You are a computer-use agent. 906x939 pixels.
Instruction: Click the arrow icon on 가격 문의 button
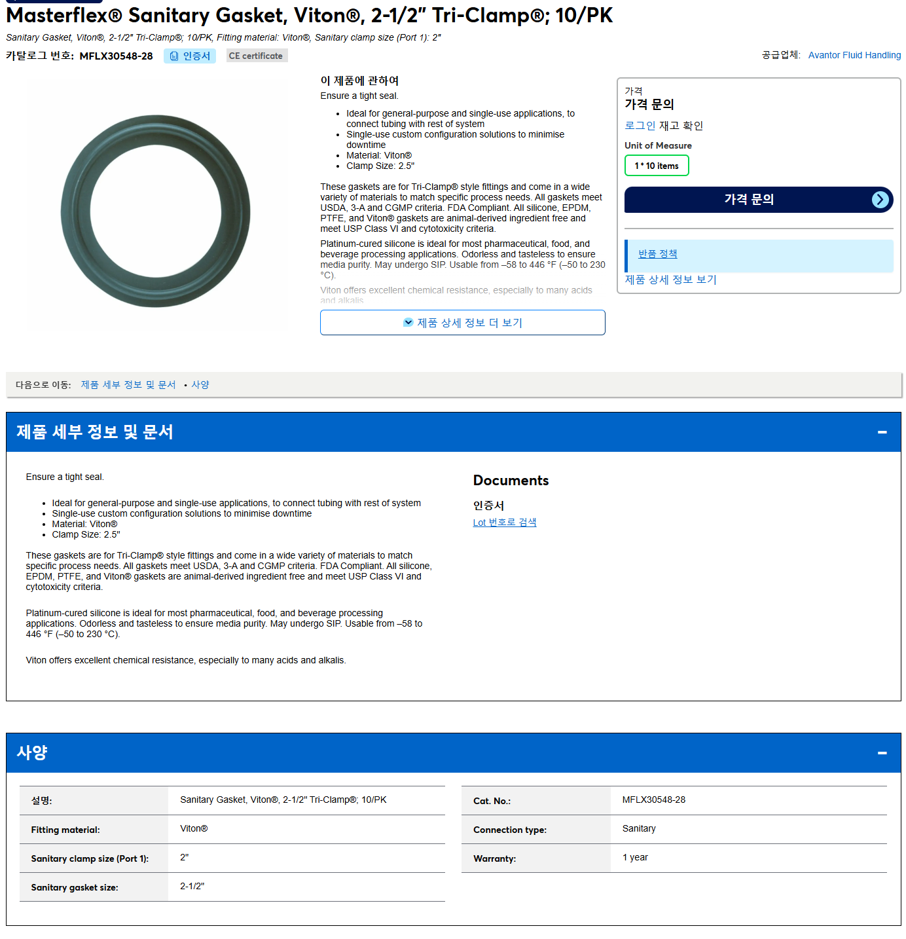880,200
